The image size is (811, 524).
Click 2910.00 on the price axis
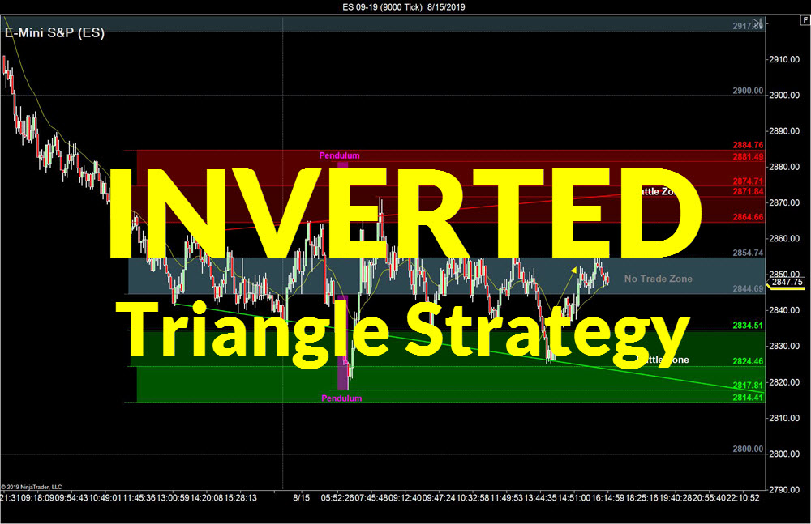(x=784, y=59)
